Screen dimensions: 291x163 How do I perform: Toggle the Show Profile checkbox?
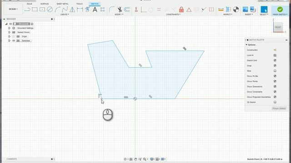point(275,76)
